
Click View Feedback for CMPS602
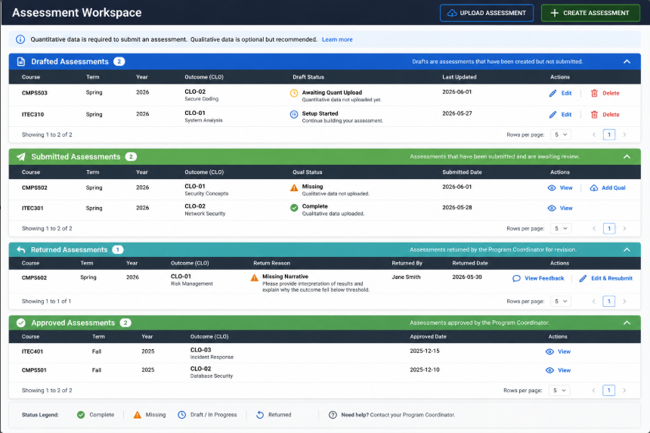(x=538, y=278)
